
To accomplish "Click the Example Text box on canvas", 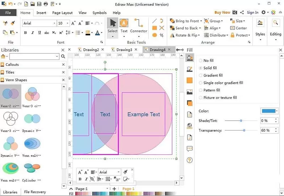I will 143,114.
